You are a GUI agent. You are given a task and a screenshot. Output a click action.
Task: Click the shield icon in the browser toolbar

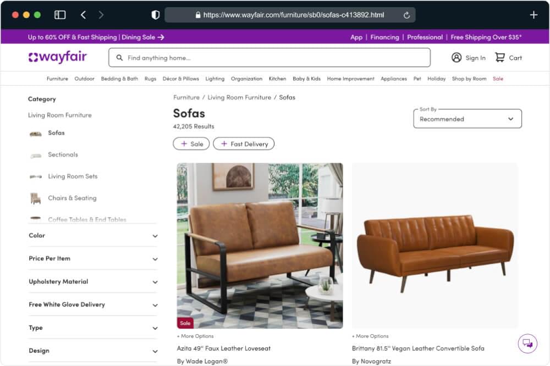156,15
